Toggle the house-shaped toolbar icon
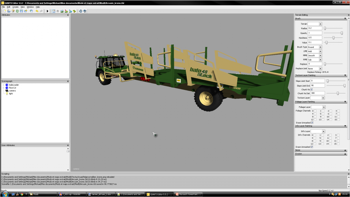 (x=54, y=11)
